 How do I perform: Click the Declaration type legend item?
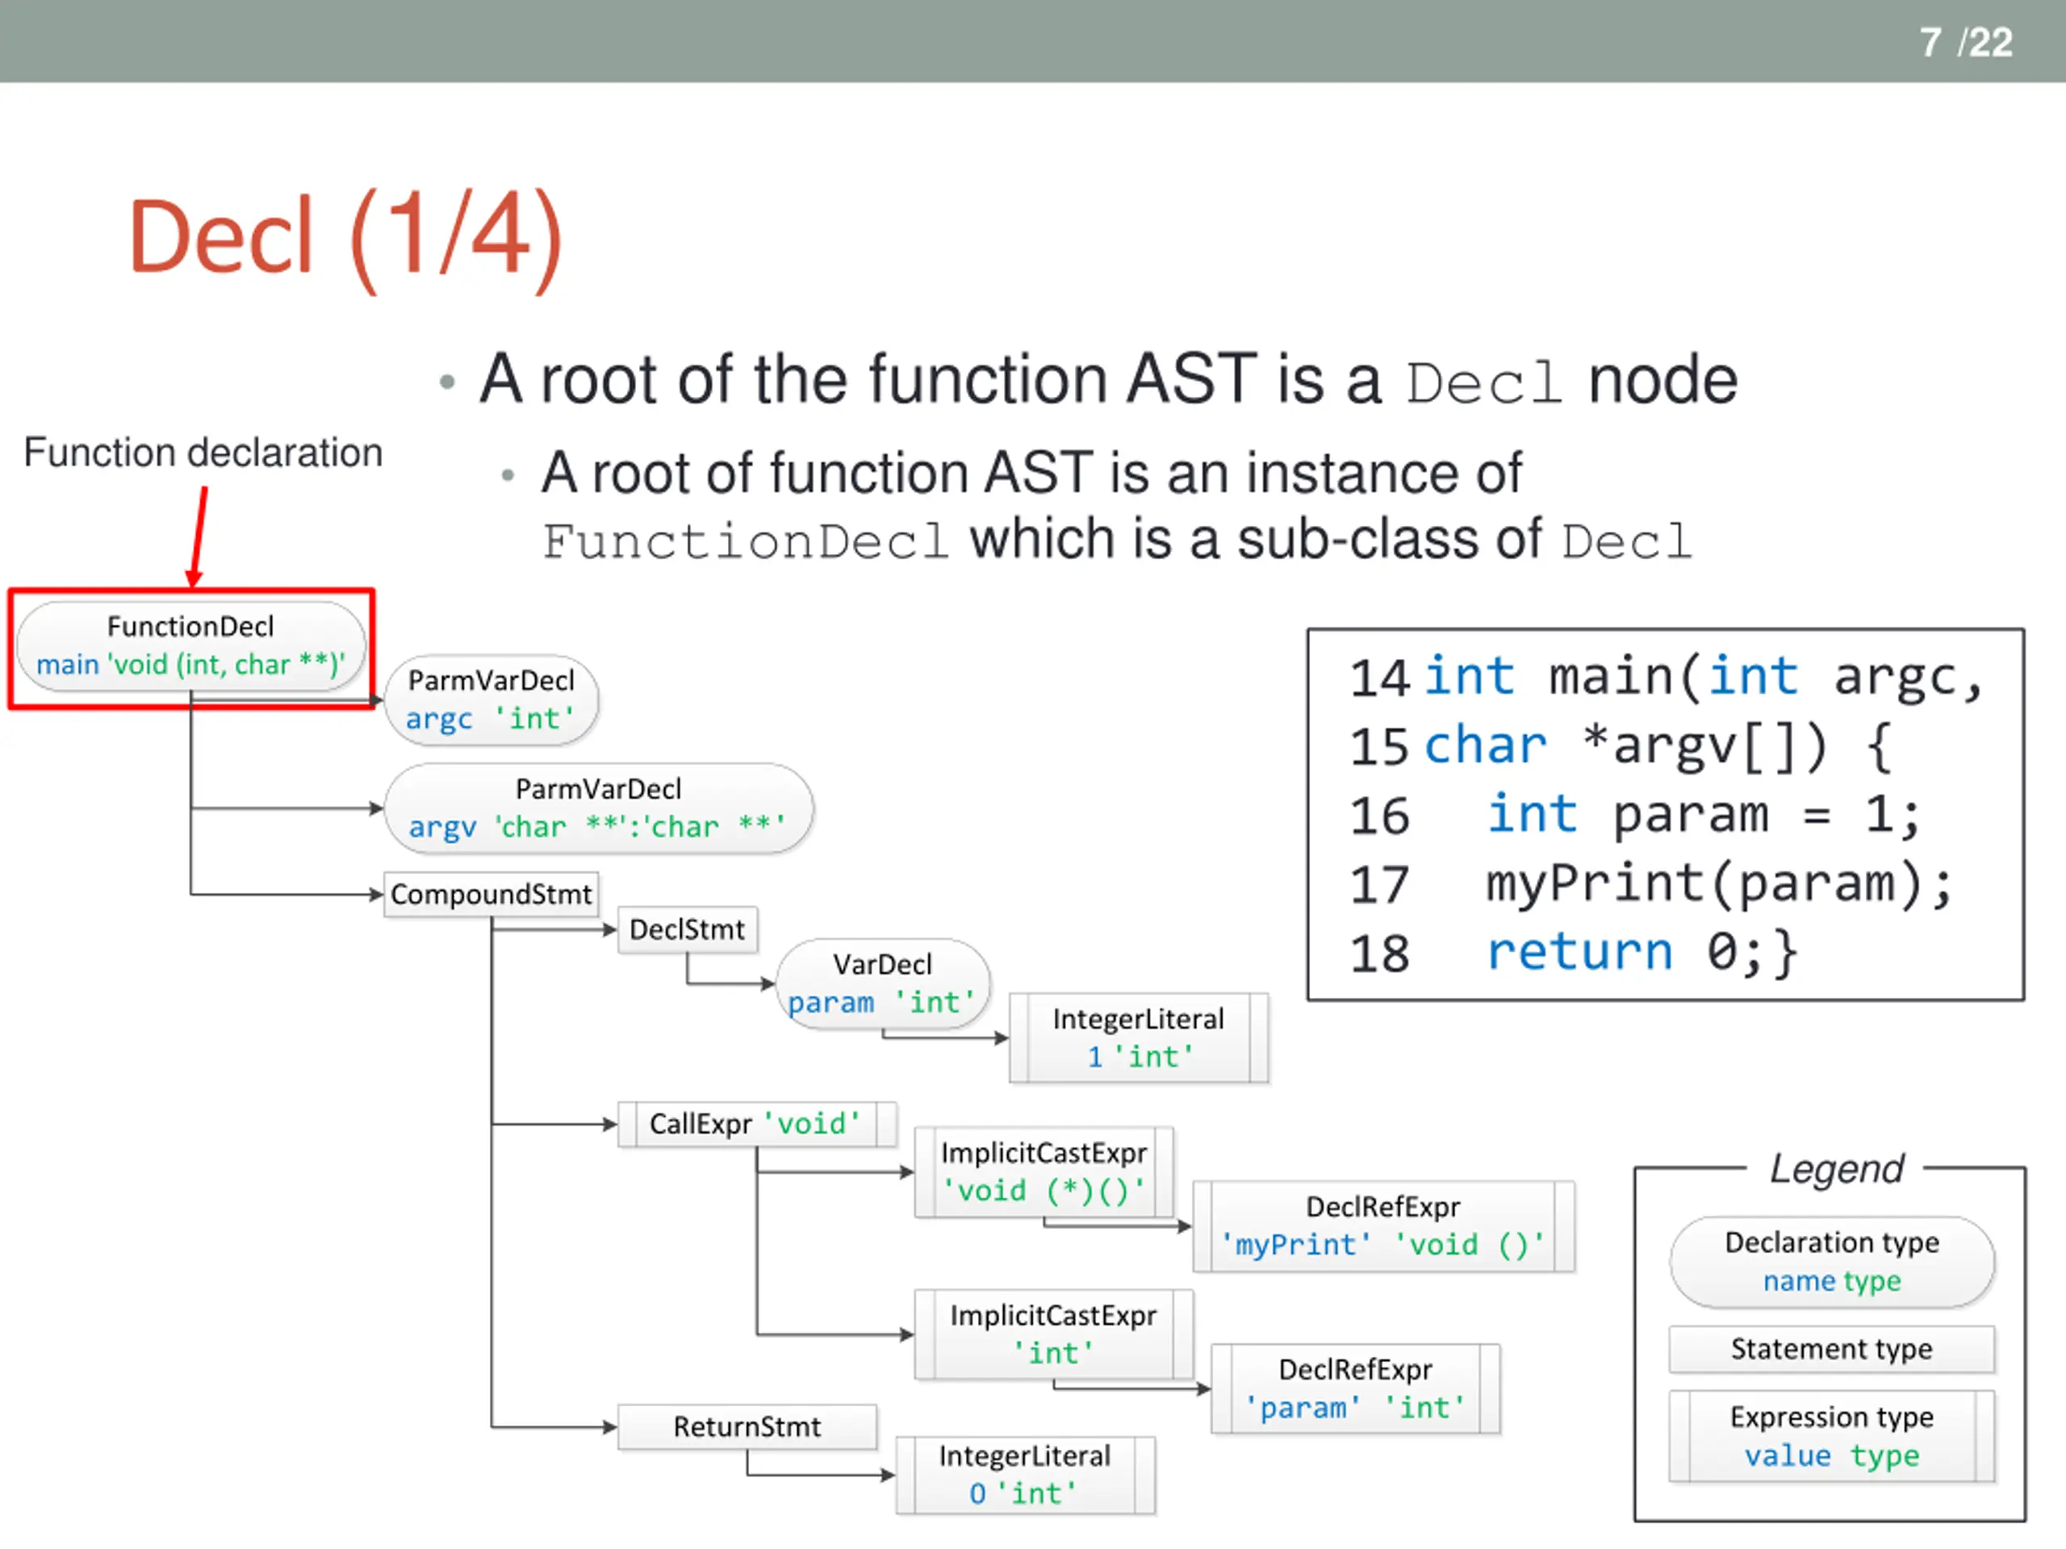pyautogui.click(x=1832, y=1263)
